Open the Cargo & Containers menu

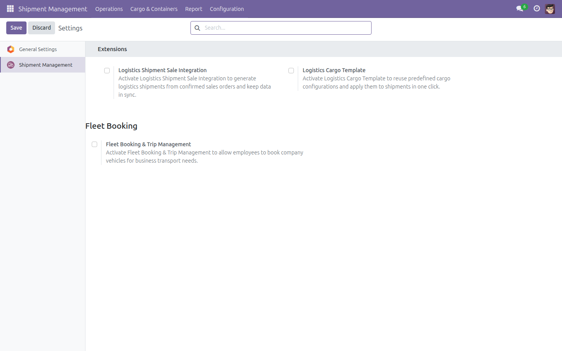[x=154, y=9]
